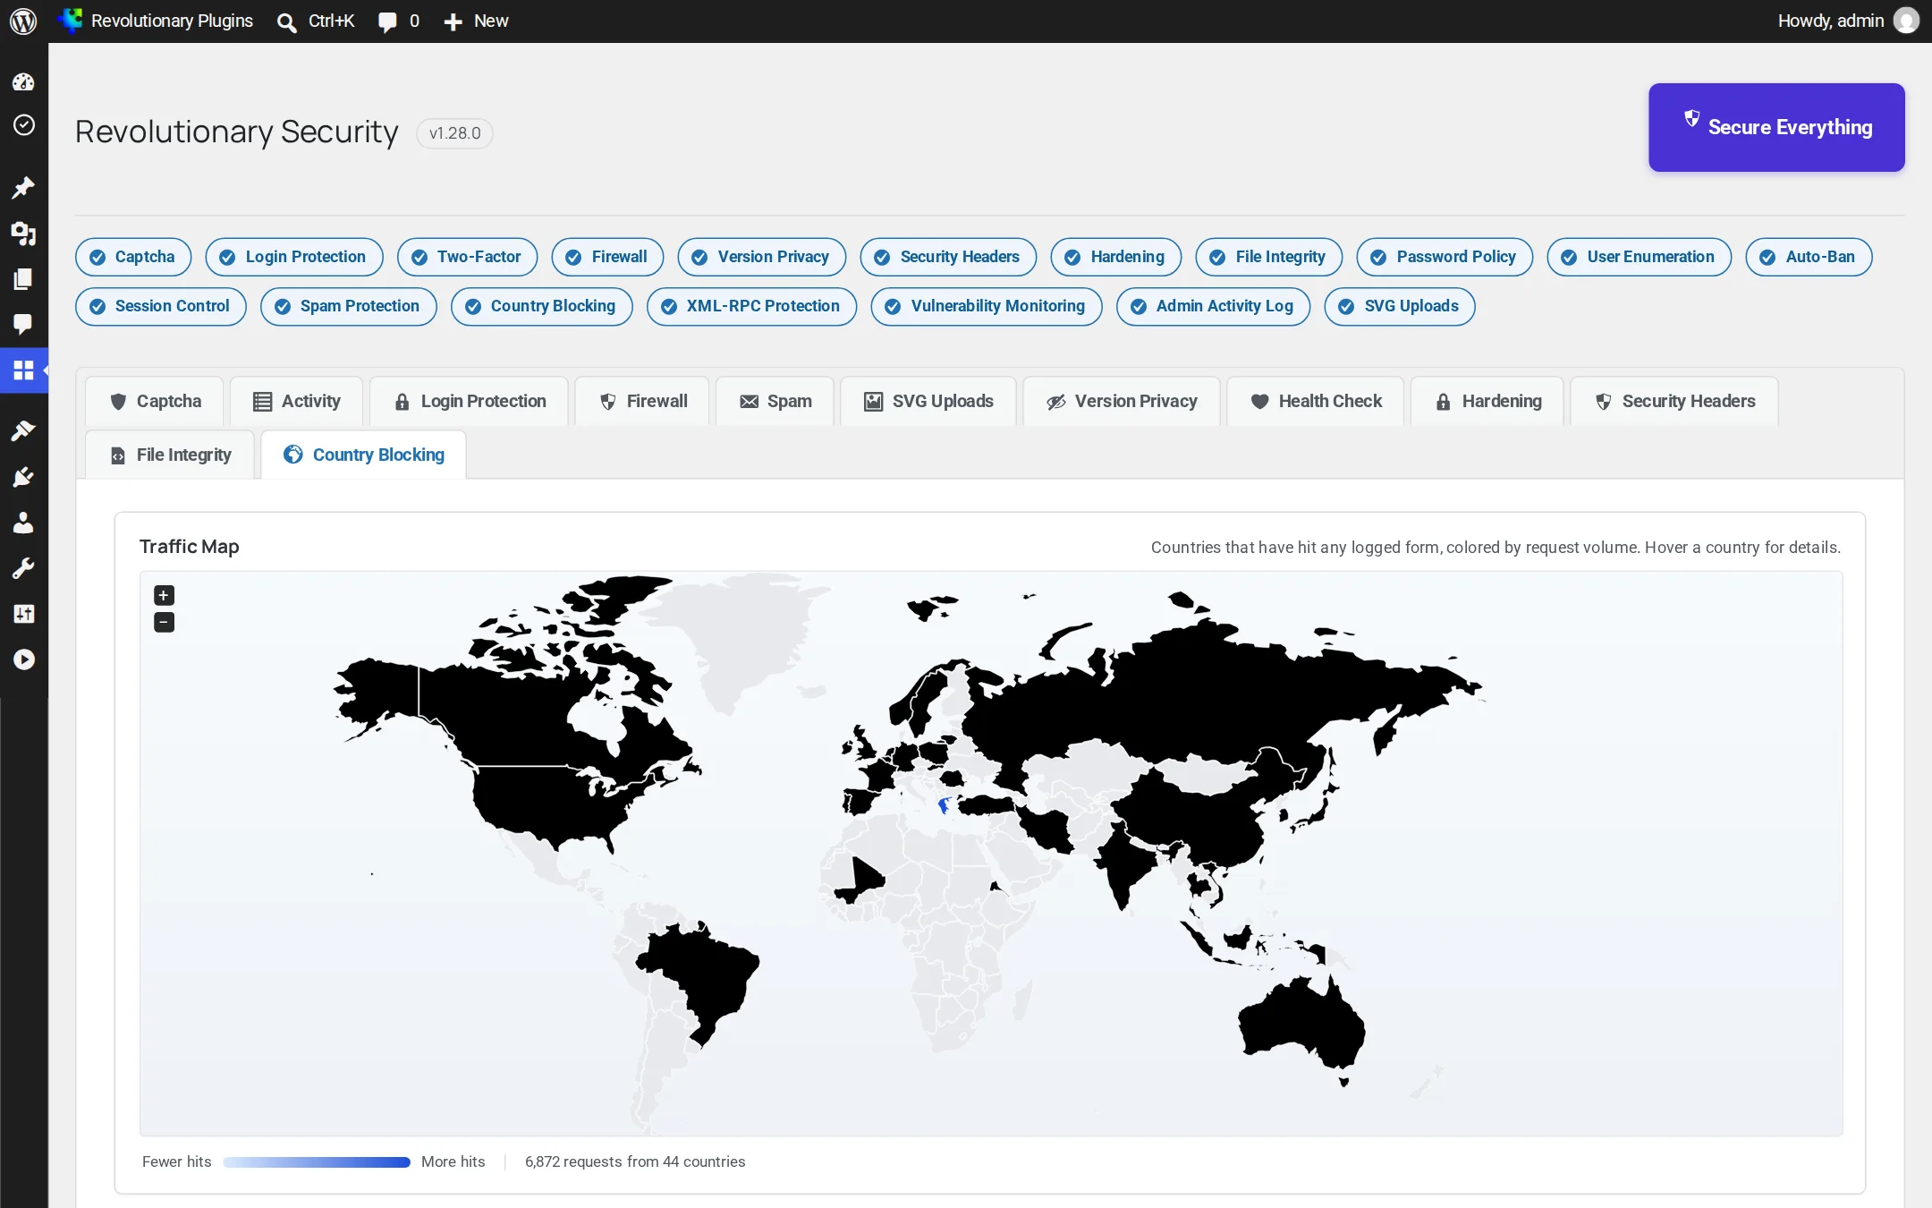
Task: Click the Secure Everything button
Action: (1776, 127)
